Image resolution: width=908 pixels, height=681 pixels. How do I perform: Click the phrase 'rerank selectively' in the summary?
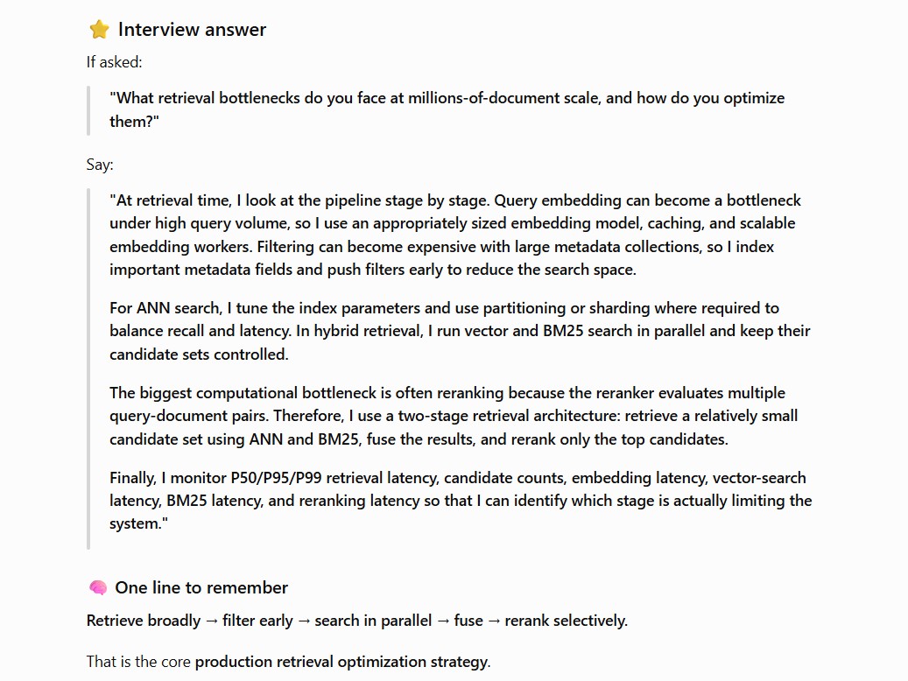point(566,621)
